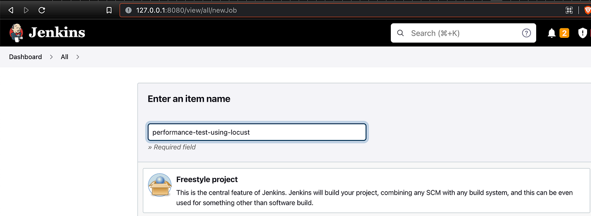The height and width of the screenshot is (216, 591).
Task: Select the Freestyle project option
Action: coord(366,191)
